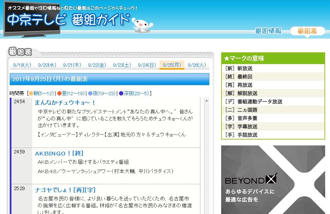Click the [新] 新放送 legend row

(273, 68)
